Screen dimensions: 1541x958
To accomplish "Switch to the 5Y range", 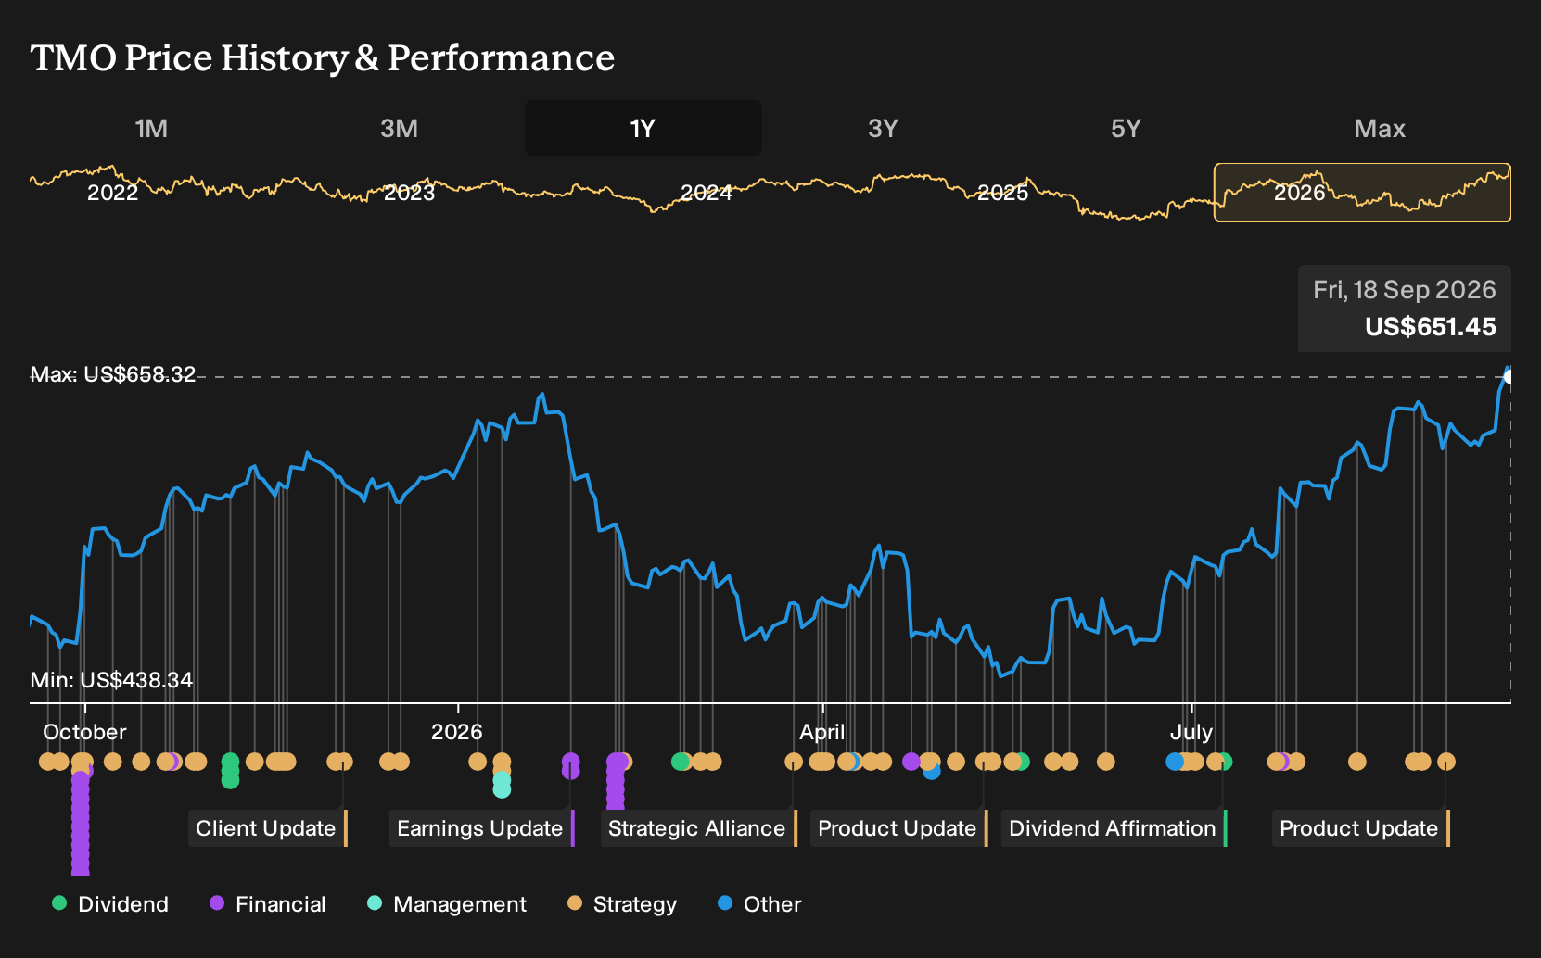I will tap(1126, 128).
